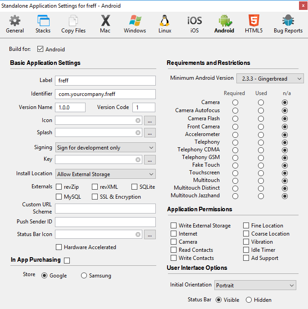The width and height of the screenshot is (308, 309).
Task: Browse for a Splash image file
Action: [x=150, y=133]
